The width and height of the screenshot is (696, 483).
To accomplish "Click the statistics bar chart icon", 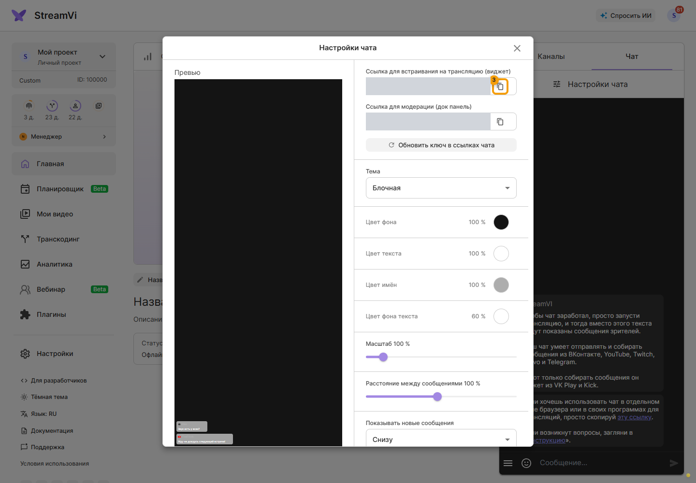I will pyautogui.click(x=148, y=57).
